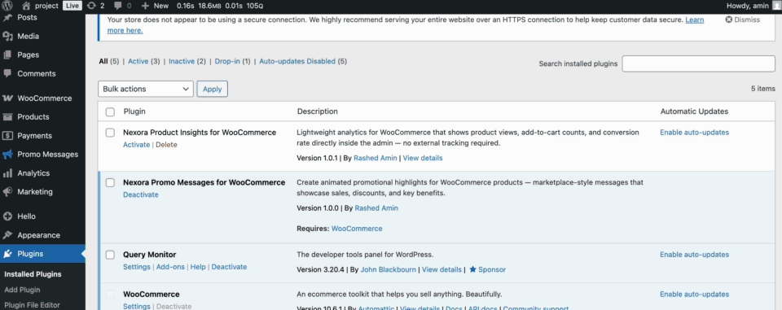Viewport: 782px width, 310px height.
Task: Open the comments bubble in admin bar
Action: coord(117,6)
